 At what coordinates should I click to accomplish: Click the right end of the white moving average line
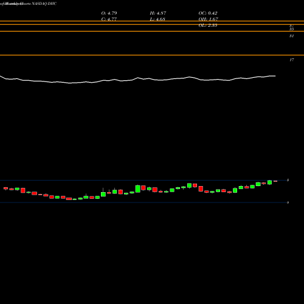275,76
